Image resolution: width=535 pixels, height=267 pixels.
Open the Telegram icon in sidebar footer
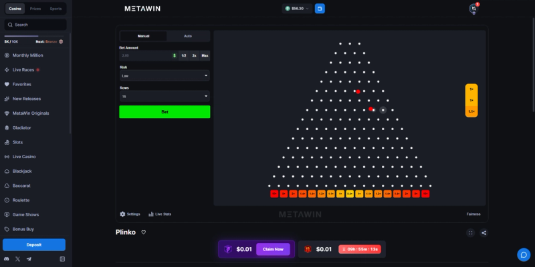coord(29,259)
